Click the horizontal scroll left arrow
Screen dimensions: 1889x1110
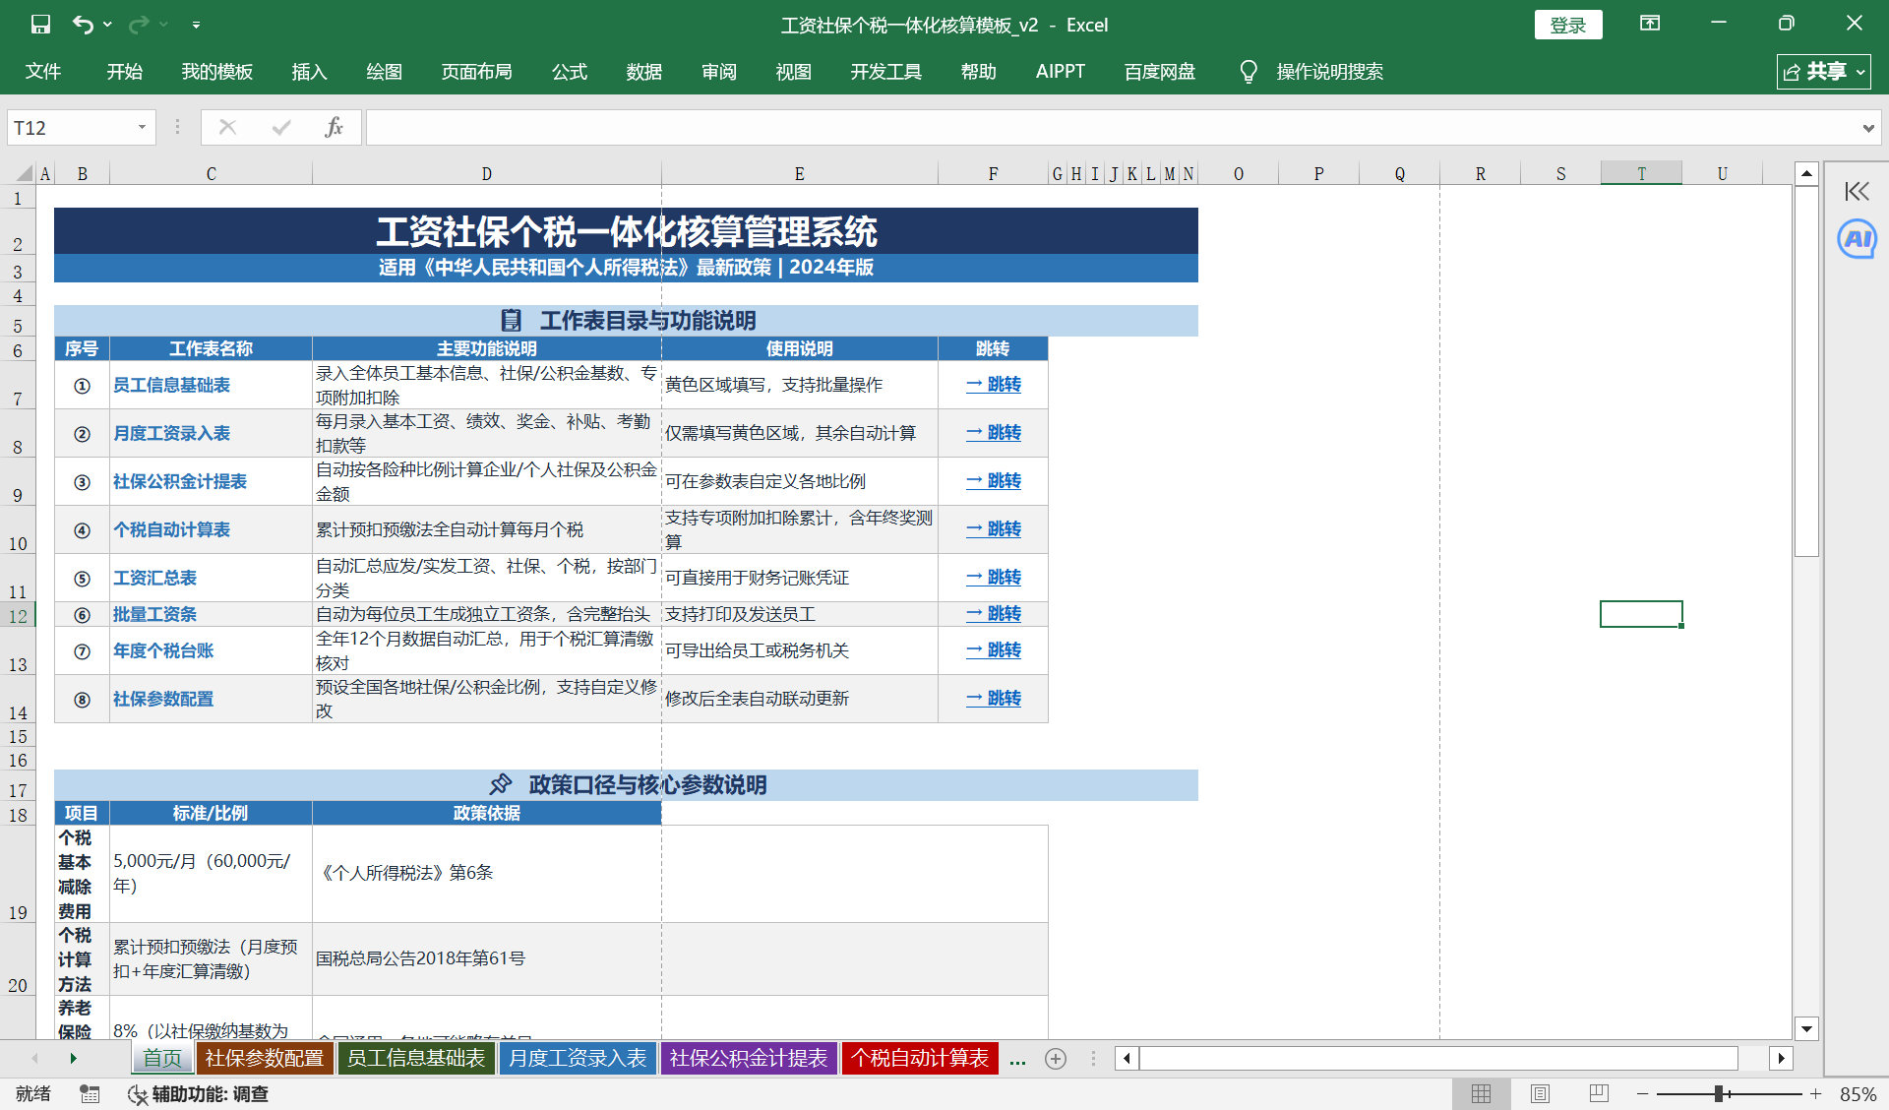point(1127,1059)
